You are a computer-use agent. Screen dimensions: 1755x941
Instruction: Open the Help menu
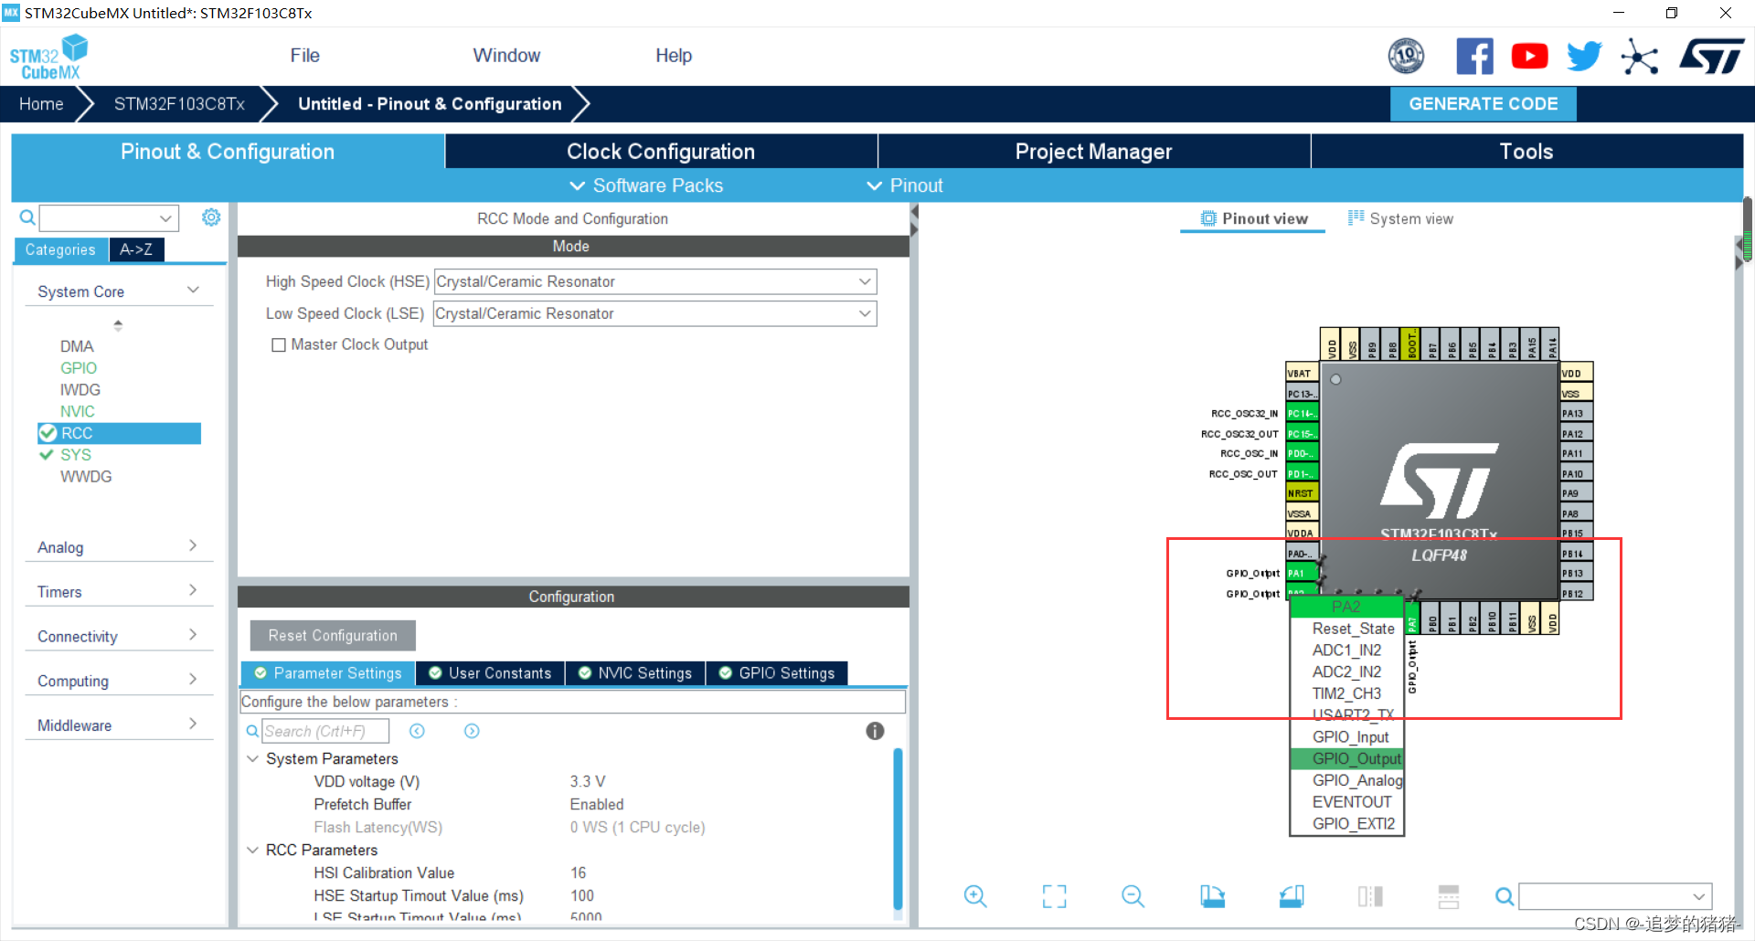coord(674,56)
